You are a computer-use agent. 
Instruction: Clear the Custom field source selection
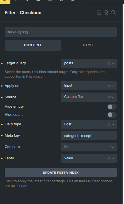pyautogui.click(x=109, y=97)
